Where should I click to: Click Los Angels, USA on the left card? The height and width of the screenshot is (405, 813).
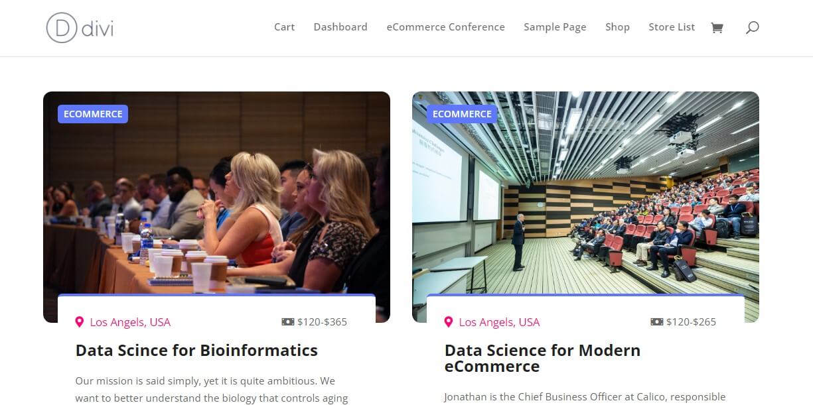tap(130, 322)
